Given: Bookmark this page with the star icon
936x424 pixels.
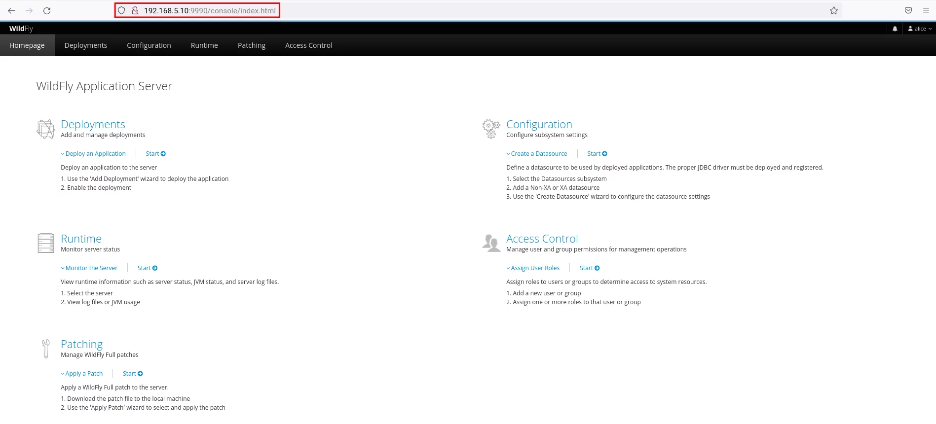Looking at the screenshot, I should (x=833, y=10).
